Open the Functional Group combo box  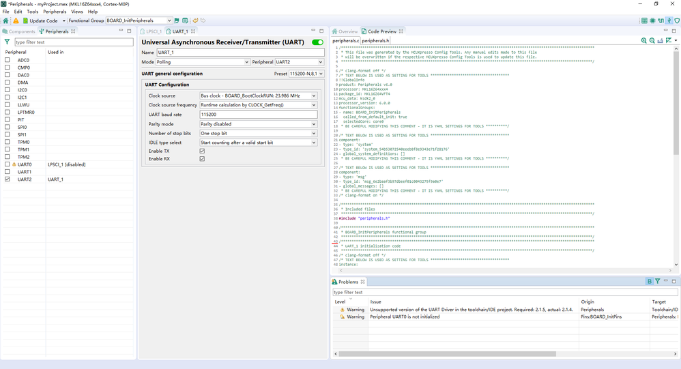pyautogui.click(x=139, y=20)
